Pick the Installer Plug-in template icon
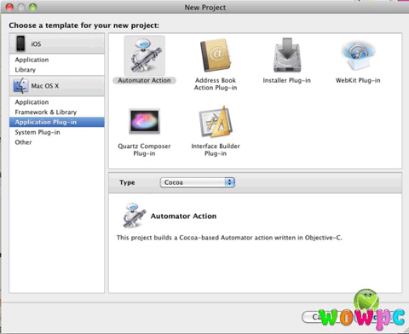 (x=287, y=55)
